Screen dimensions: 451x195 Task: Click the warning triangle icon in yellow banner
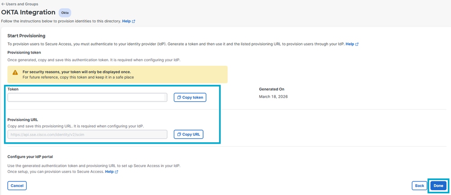15,72
